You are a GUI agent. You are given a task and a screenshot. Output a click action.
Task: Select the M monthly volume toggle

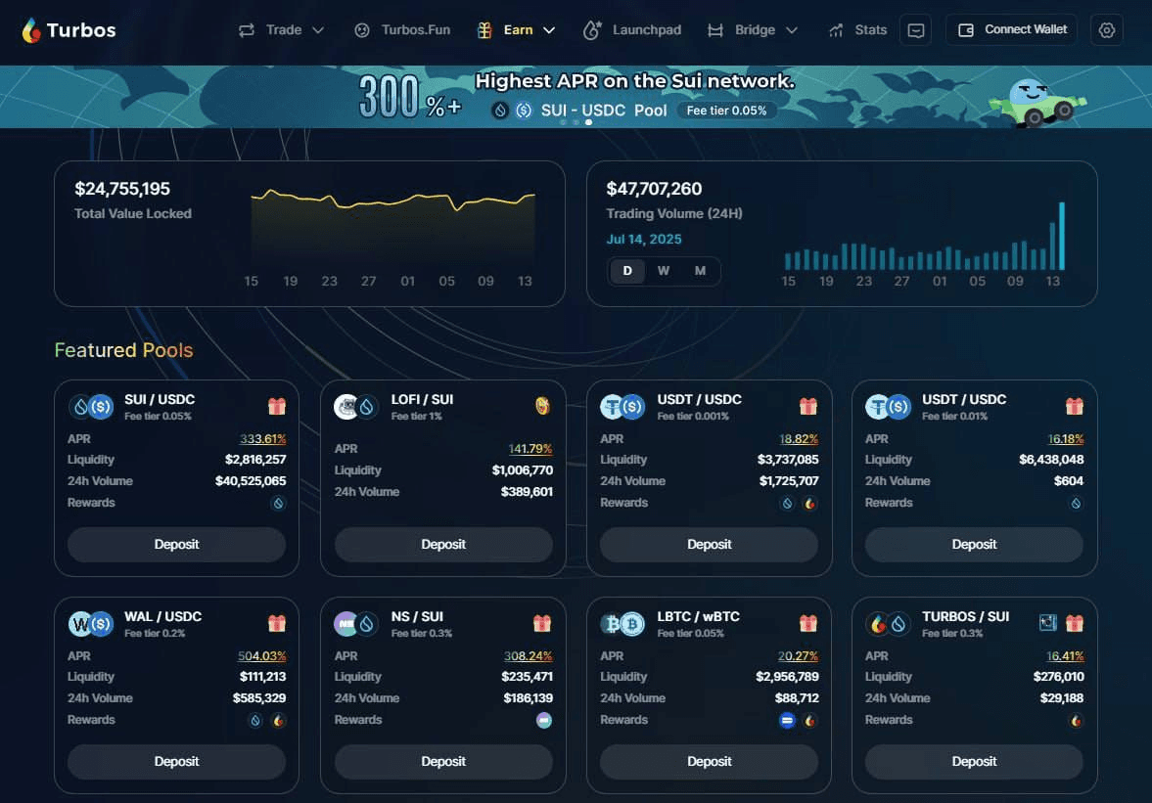pos(700,271)
